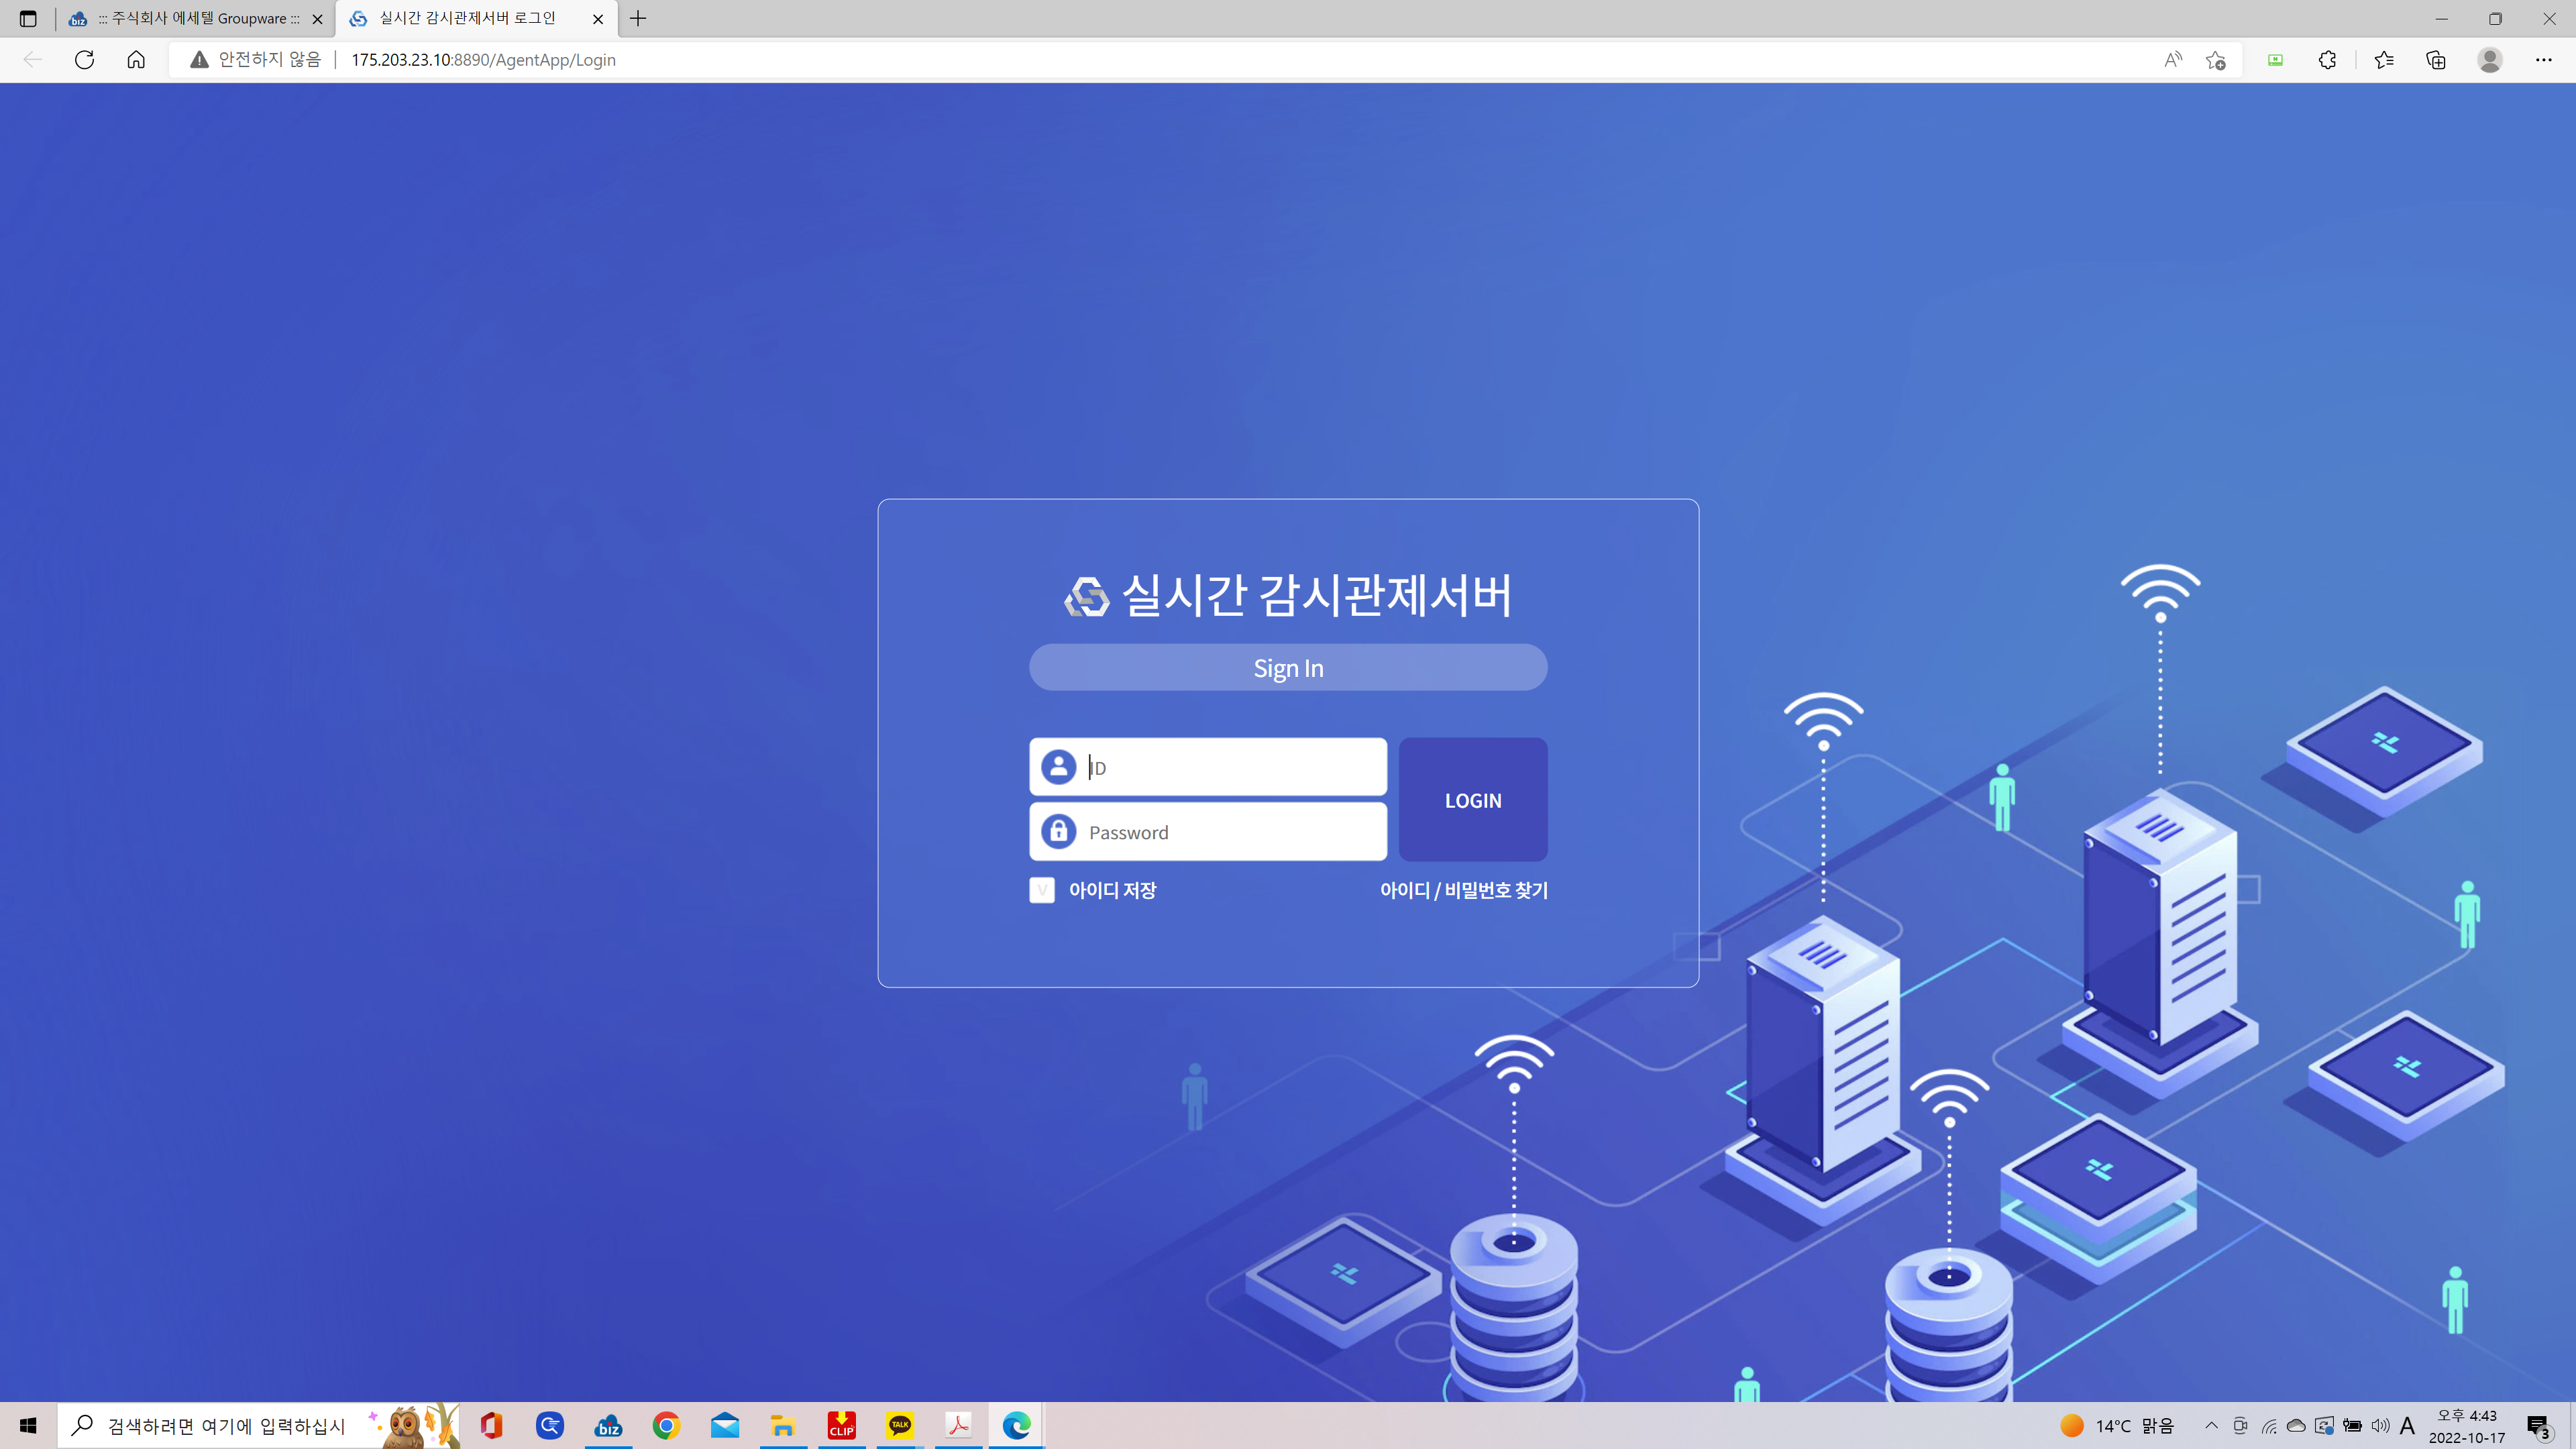Open Adobe Acrobat from taskbar

click(958, 1426)
